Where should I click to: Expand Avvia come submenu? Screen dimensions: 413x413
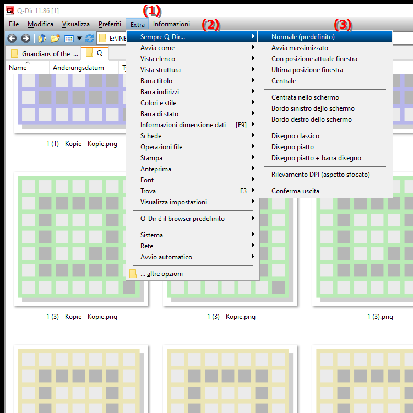193,48
